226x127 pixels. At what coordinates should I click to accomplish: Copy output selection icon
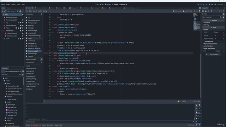[200, 105]
